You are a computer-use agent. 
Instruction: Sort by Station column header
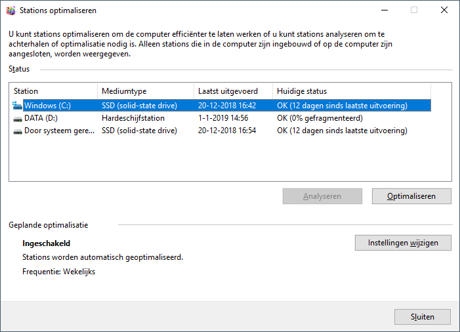(53, 91)
